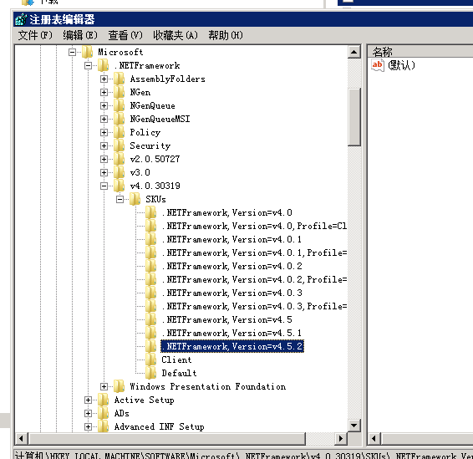The image size is (473, 459).
Task: Open the 查看(V) menu
Action: coord(125,35)
